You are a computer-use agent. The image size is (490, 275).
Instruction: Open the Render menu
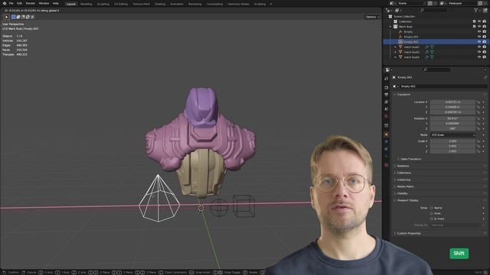tap(31, 3)
